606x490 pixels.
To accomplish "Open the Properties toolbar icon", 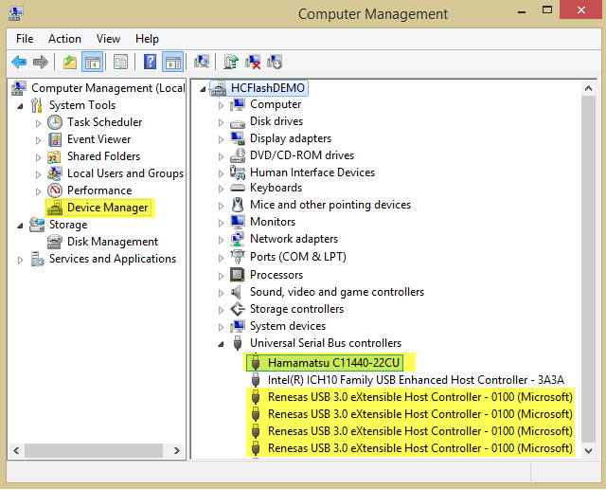I will 120,63.
